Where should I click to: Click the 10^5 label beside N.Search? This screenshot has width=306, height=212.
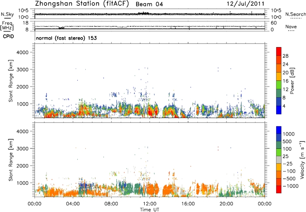point(276,11)
